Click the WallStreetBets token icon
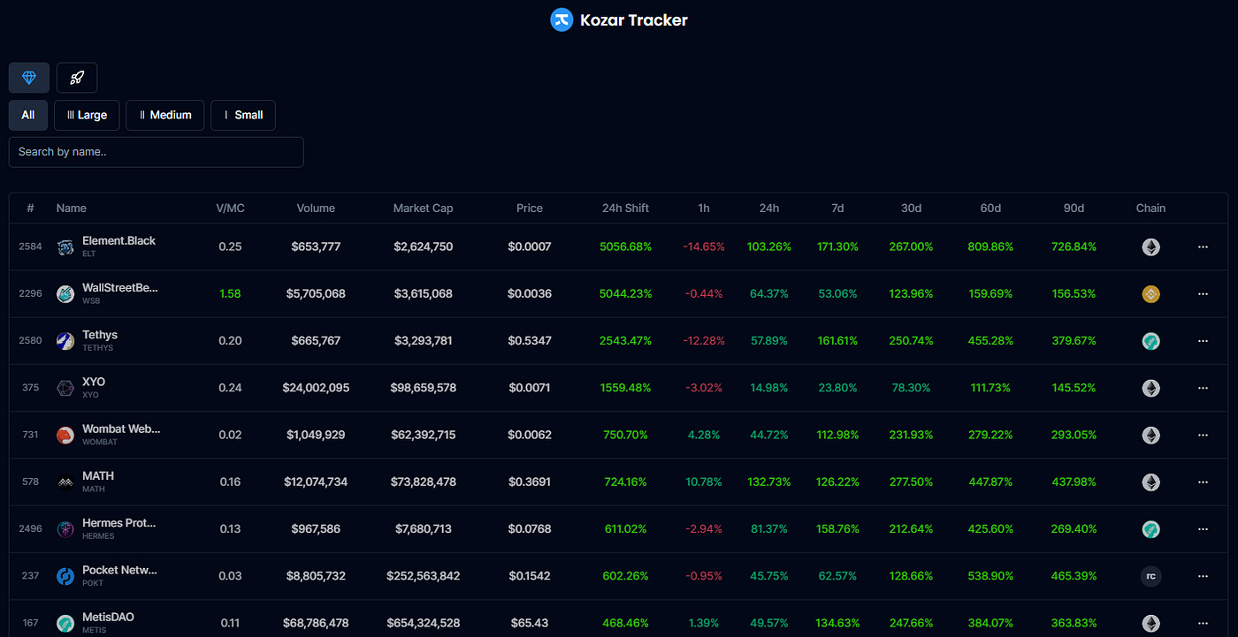1238x637 pixels. click(x=65, y=294)
